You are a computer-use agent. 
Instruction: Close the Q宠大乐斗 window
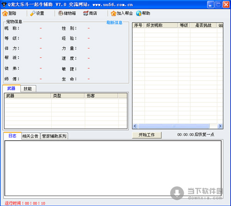click(x=226, y=5)
